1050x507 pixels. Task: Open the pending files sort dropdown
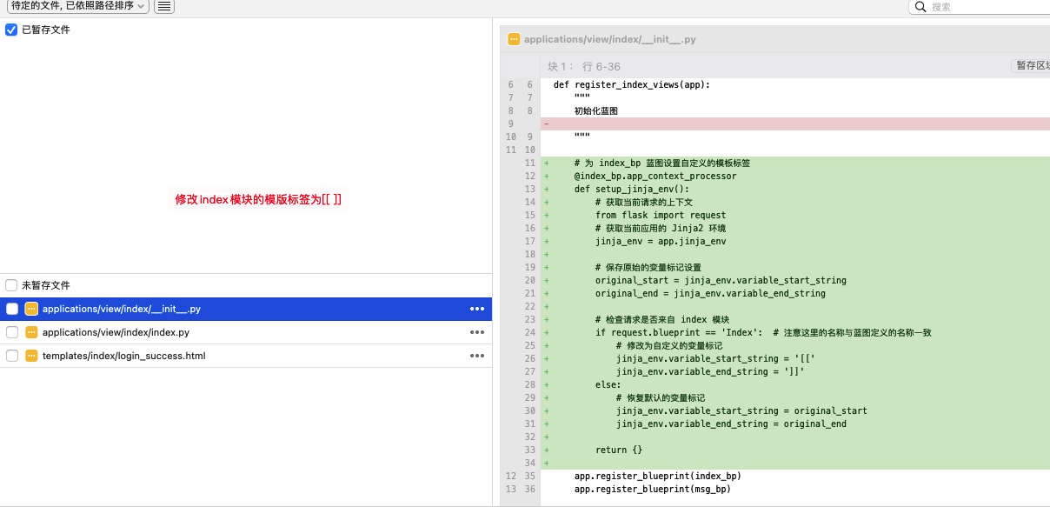click(x=78, y=6)
